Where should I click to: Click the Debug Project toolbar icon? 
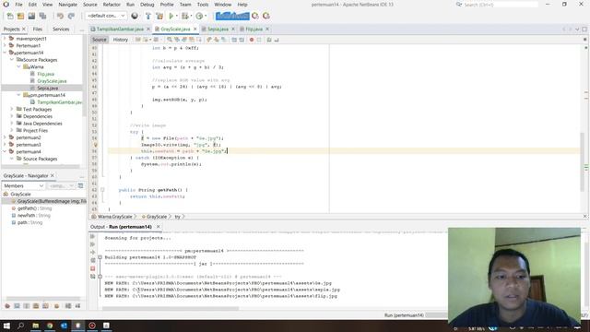pos(184,16)
